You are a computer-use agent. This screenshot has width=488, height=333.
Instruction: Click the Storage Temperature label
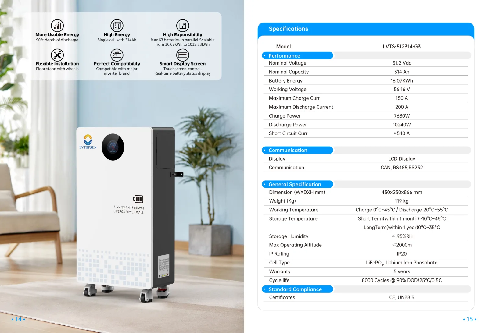pos(293,219)
